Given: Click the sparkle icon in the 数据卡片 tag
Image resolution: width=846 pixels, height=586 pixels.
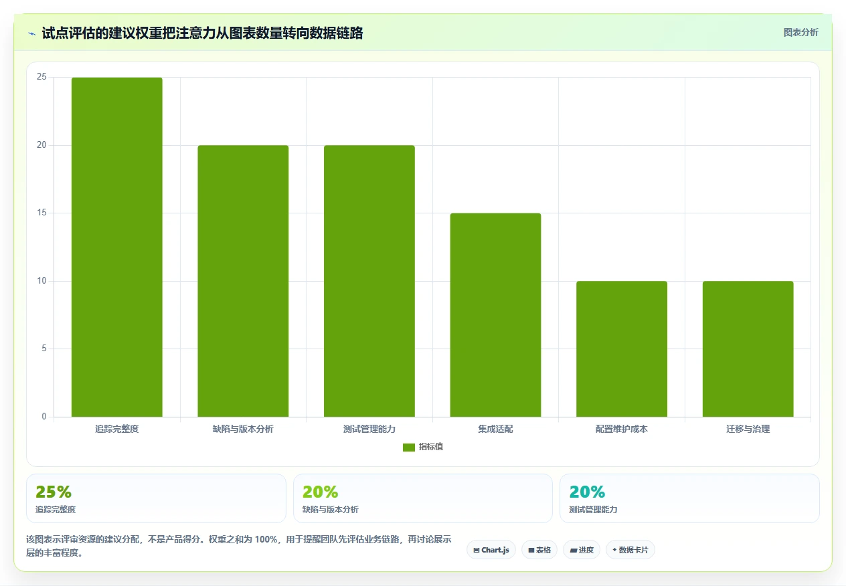Looking at the screenshot, I should pyautogui.click(x=614, y=550).
